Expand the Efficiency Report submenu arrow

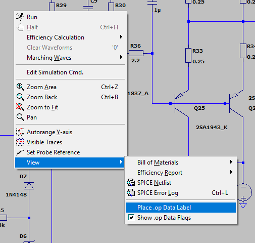231,172
